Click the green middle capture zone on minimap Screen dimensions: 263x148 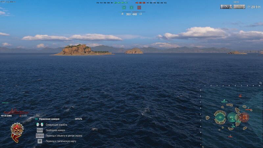coord(232,117)
